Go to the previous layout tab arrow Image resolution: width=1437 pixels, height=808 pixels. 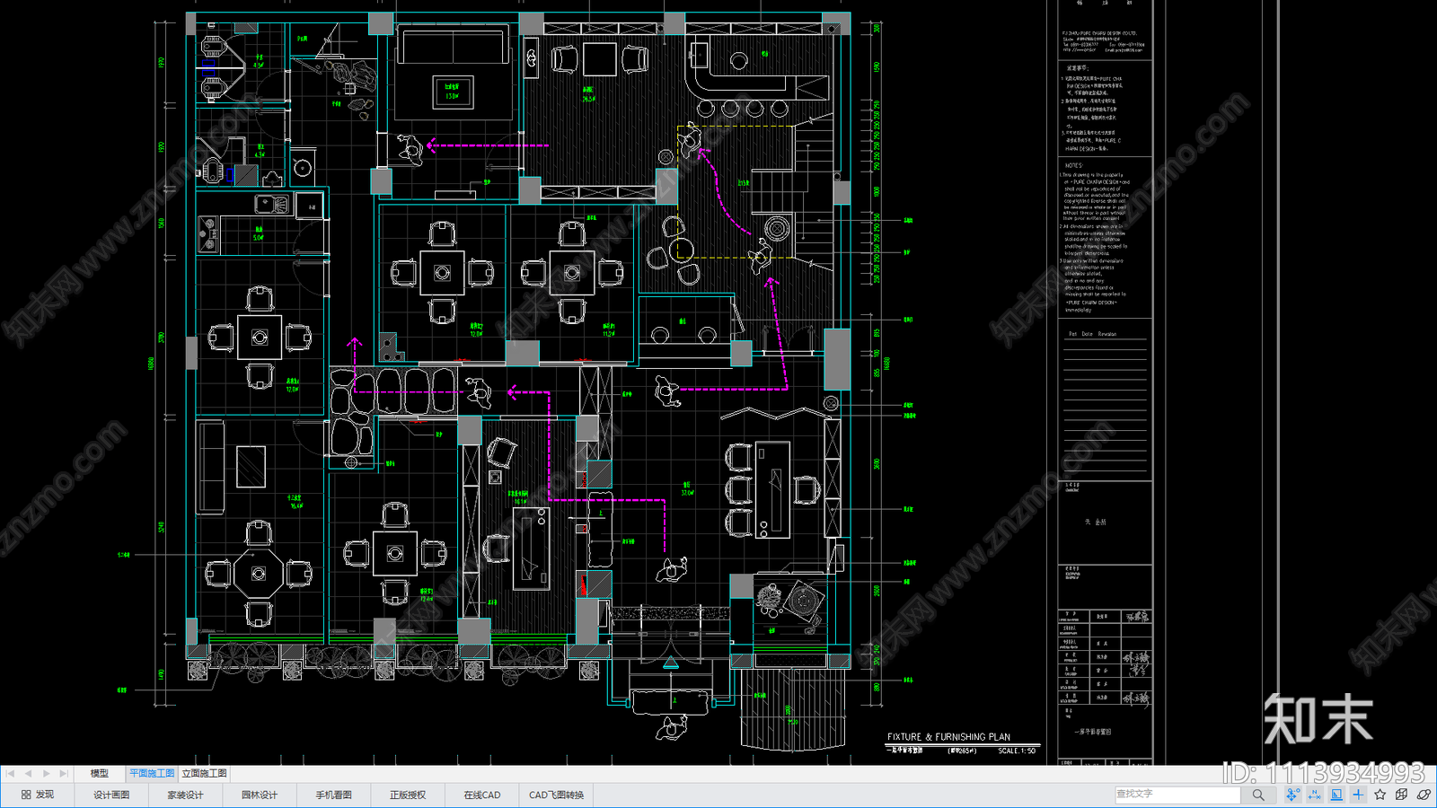coord(28,773)
